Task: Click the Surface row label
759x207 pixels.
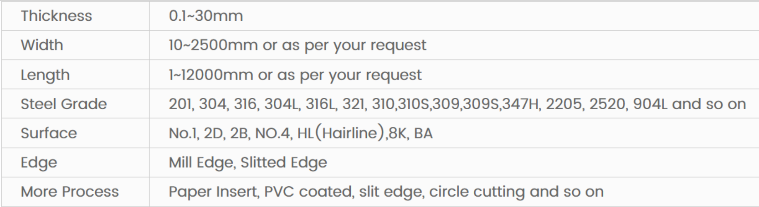Action: [49, 133]
